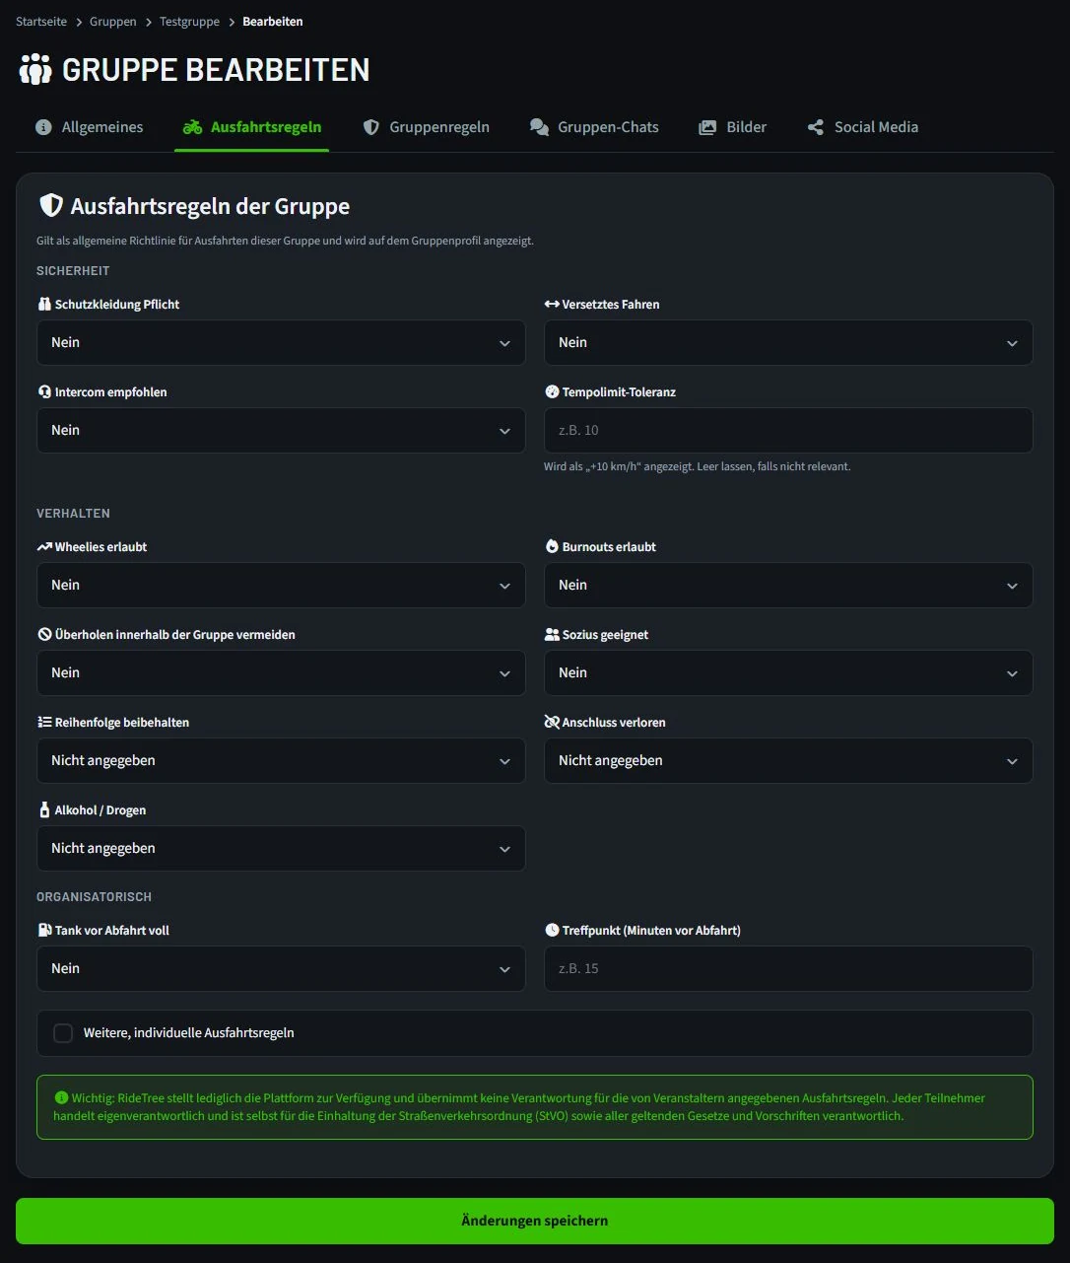The height and width of the screenshot is (1263, 1070).
Task: Click the chat bubbles icon for Gruppen-Chats
Action: [539, 127]
